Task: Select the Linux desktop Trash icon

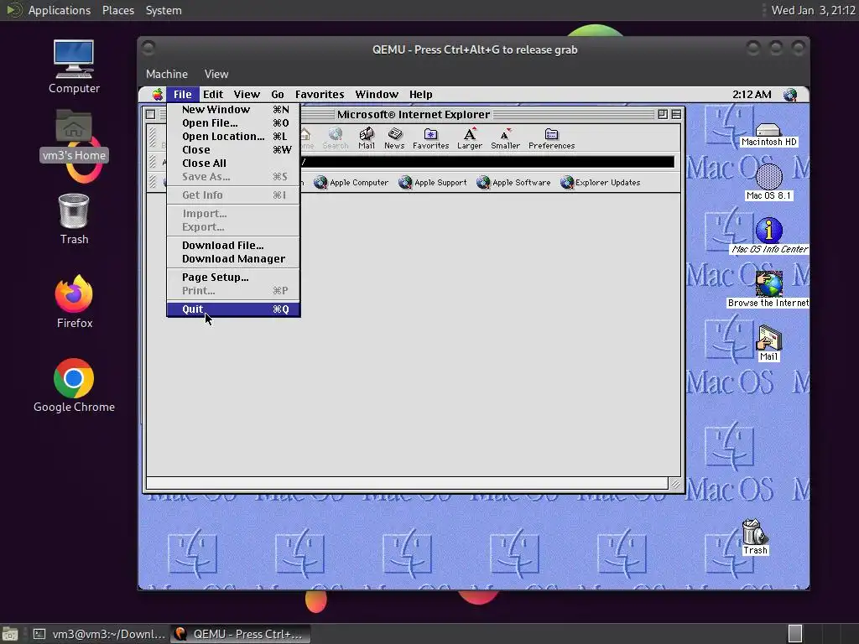Action: click(x=74, y=219)
